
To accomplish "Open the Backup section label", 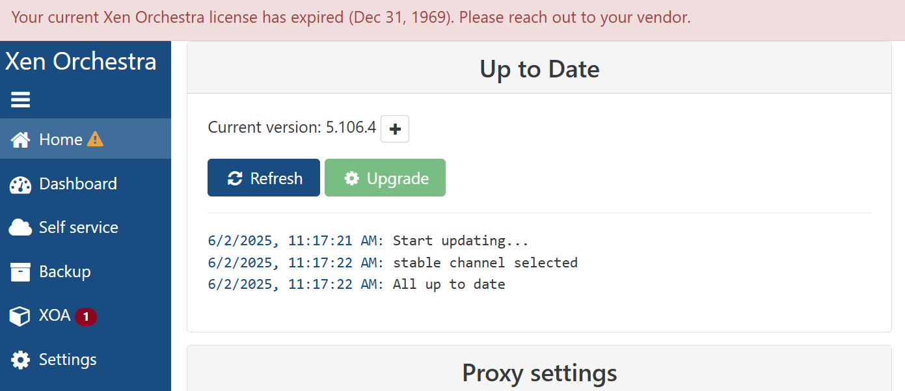I will point(65,271).
